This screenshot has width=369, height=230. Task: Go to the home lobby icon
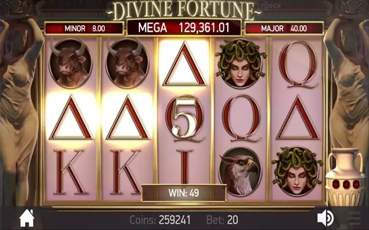[27, 218]
